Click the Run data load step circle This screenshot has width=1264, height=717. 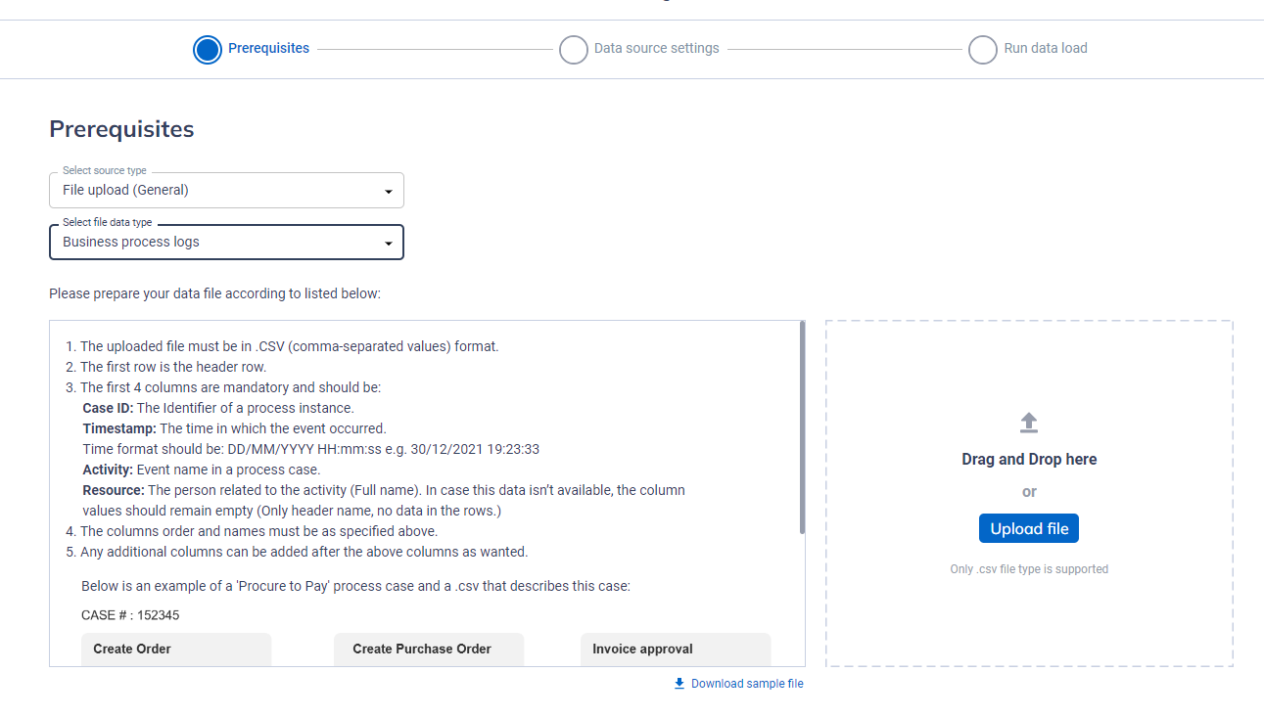coord(983,50)
